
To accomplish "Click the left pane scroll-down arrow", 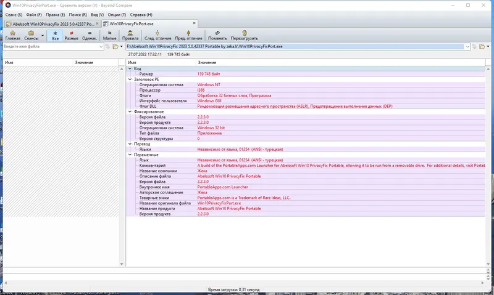I will point(122,264).
